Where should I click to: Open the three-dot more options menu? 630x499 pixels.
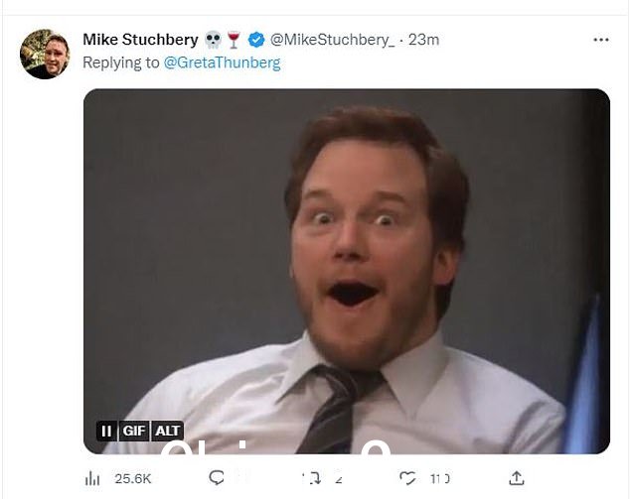600,40
